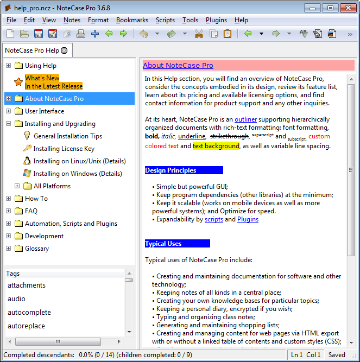
Task: Click the New document toolbar icon
Action: [x=10, y=34]
